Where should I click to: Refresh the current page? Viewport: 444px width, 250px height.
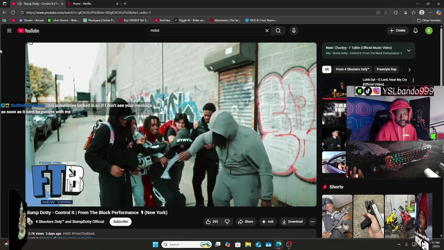(13, 12)
